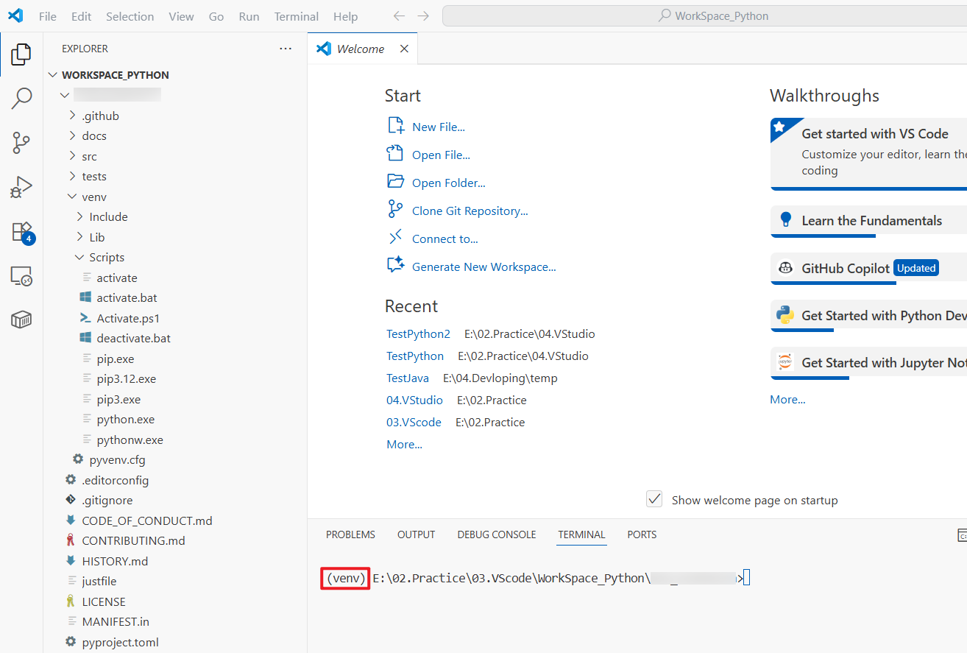This screenshot has height=653, width=967.
Task: Open the Explorer view in activity bar
Action: [x=21, y=54]
